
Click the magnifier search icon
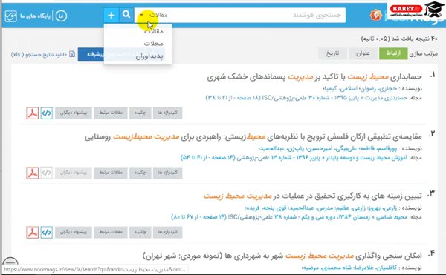click(126, 15)
